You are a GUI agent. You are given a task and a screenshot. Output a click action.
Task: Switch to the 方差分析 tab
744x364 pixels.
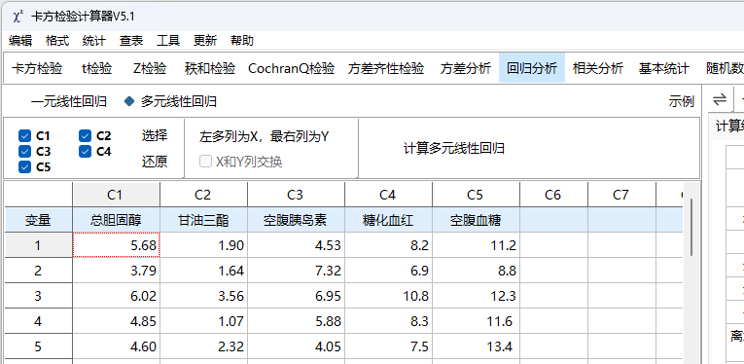click(x=466, y=69)
